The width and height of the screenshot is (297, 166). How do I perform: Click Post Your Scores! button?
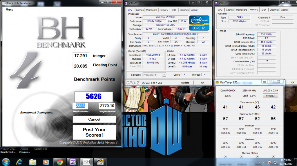pyautogui.click(x=94, y=132)
